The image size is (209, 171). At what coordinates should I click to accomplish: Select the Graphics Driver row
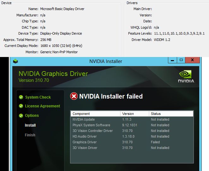(132, 142)
